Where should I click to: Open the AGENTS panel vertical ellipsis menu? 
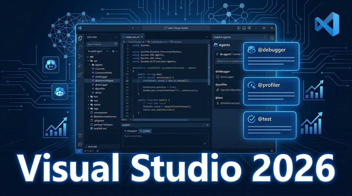204,125
